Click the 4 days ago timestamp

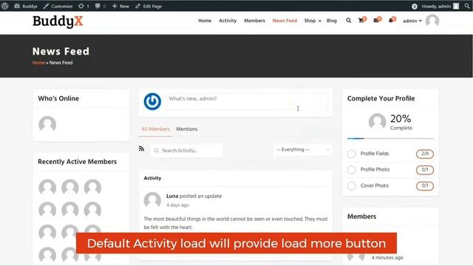(177, 205)
